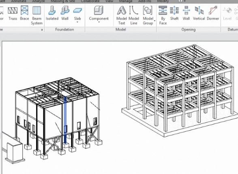Image resolution: width=238 pixels, height=174 pixels.
Task: Select the Model Line tool
Action: coord(134,15)
